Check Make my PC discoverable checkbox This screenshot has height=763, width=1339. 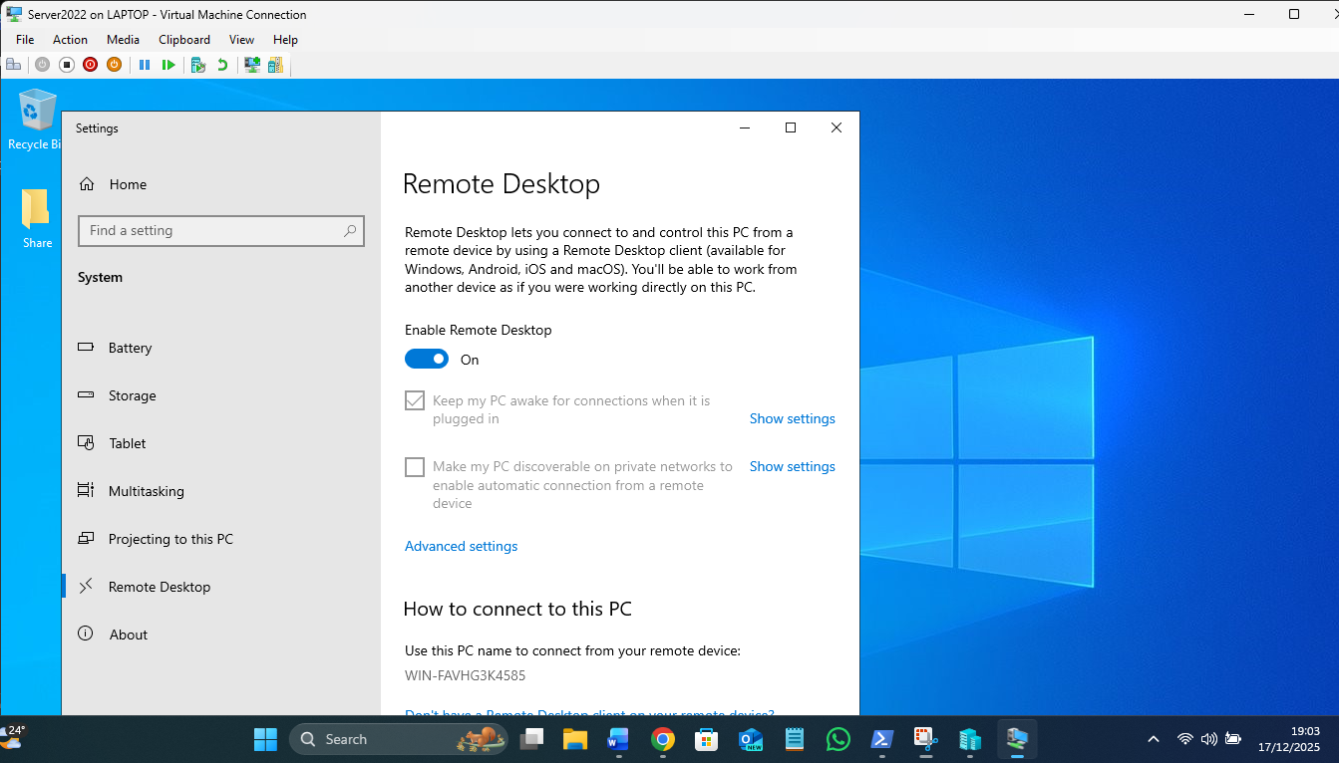pyautogui.click(x=415, y=467)
